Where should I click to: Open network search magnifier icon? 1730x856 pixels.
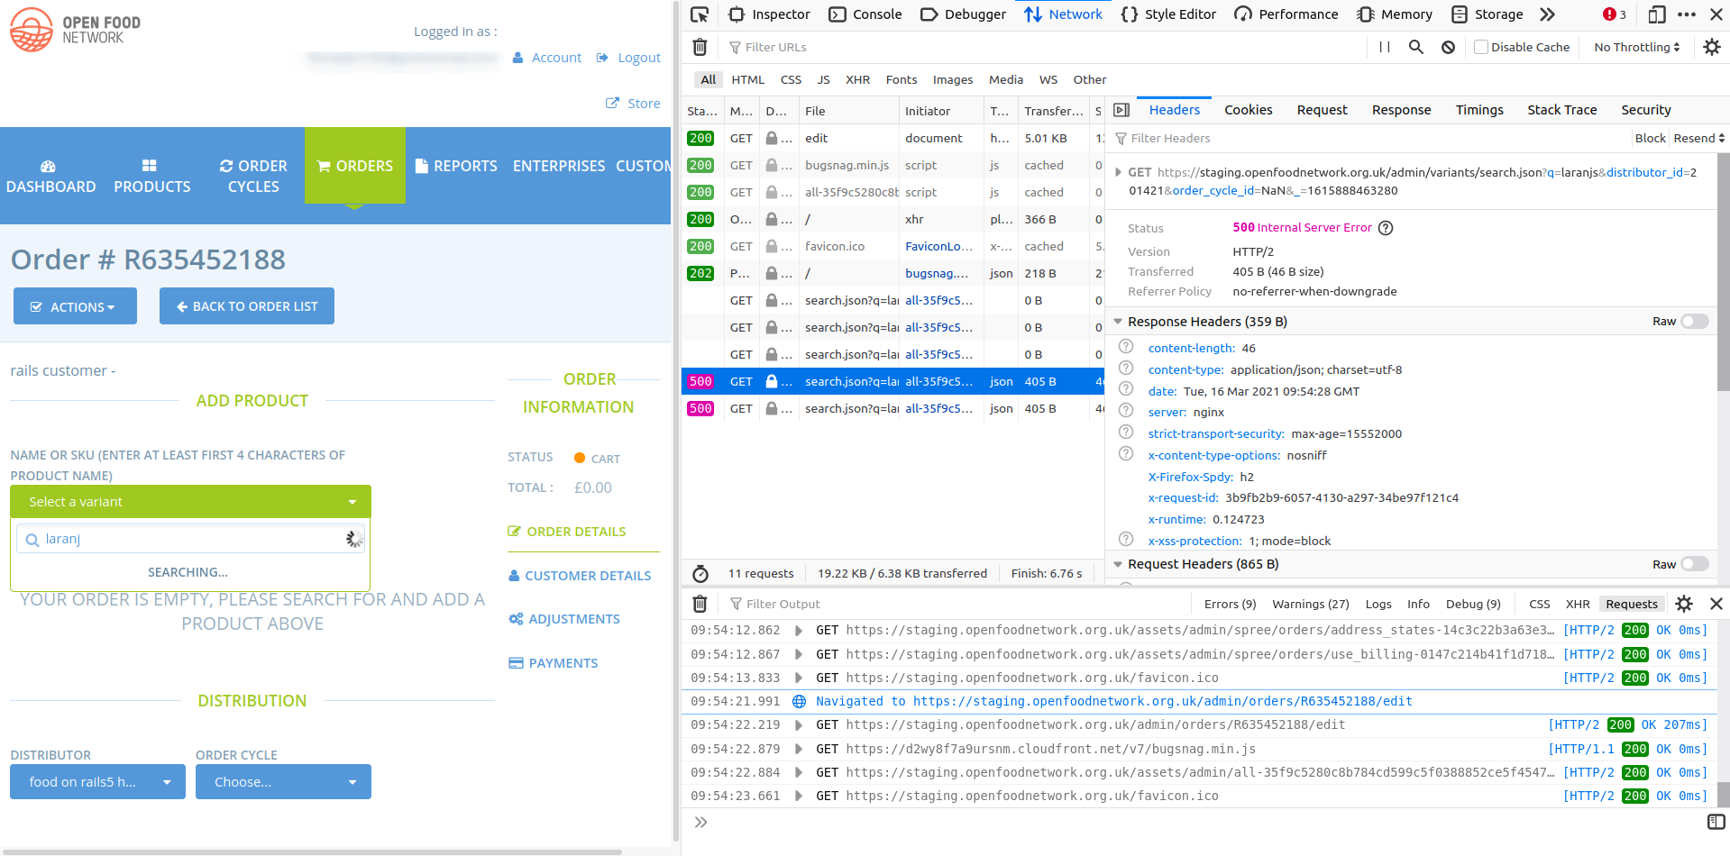pyautogui.click(x=1416, y=47)
